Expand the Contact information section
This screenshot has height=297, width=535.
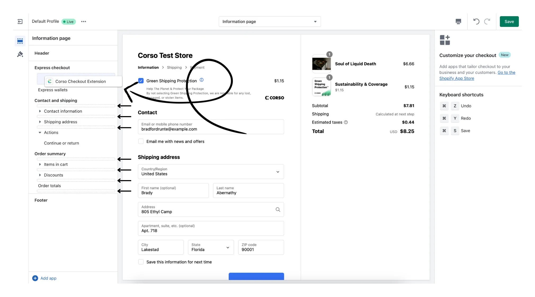40,111
